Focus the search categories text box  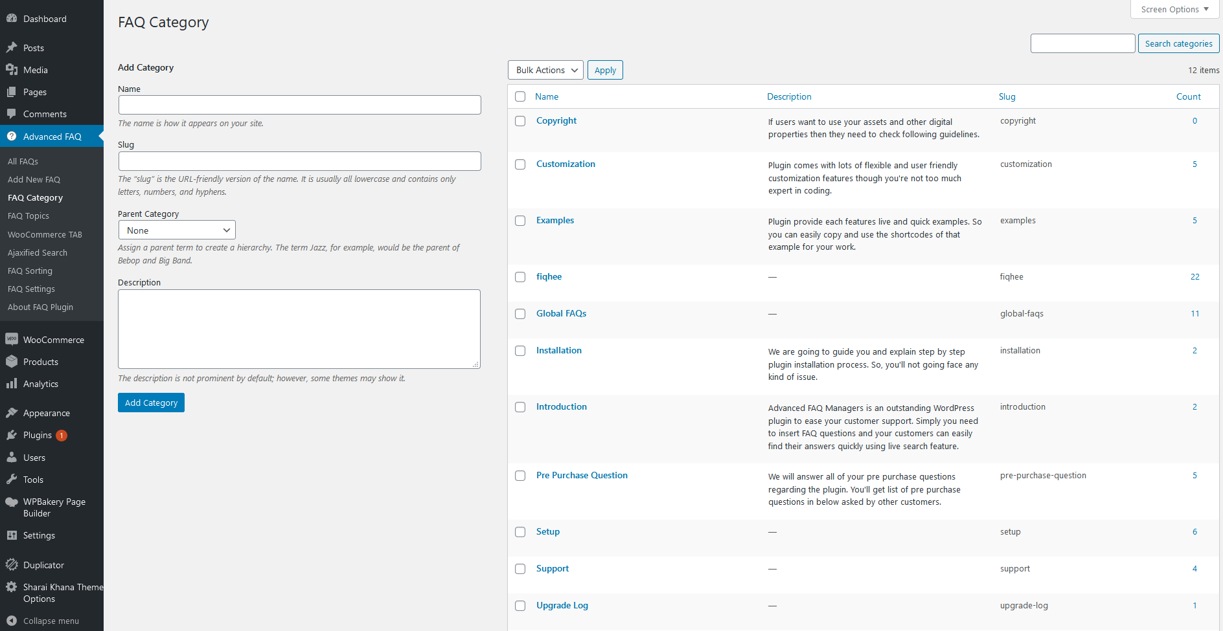pyautogui.click(x=1082, y=43)
